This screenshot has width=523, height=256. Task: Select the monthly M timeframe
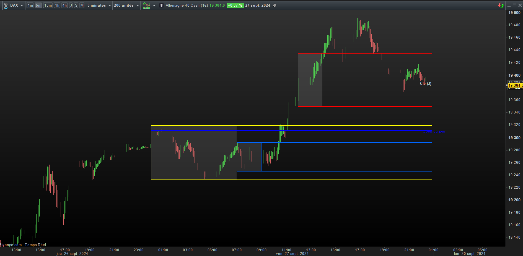coord(82,5)
